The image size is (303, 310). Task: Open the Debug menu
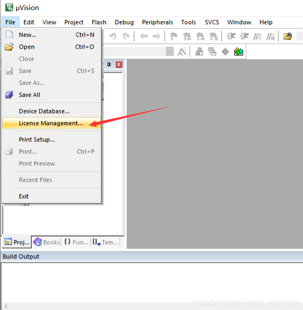pyautogui.click(x=124, y=22)
